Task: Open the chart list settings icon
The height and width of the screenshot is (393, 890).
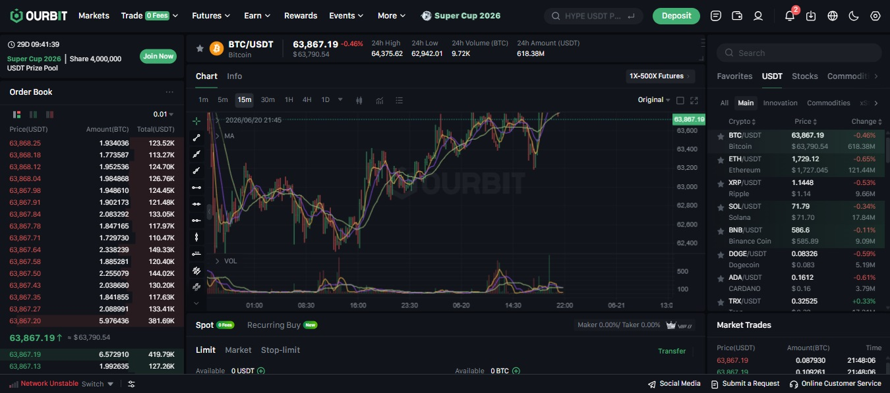Action: [x=399, y=100]
